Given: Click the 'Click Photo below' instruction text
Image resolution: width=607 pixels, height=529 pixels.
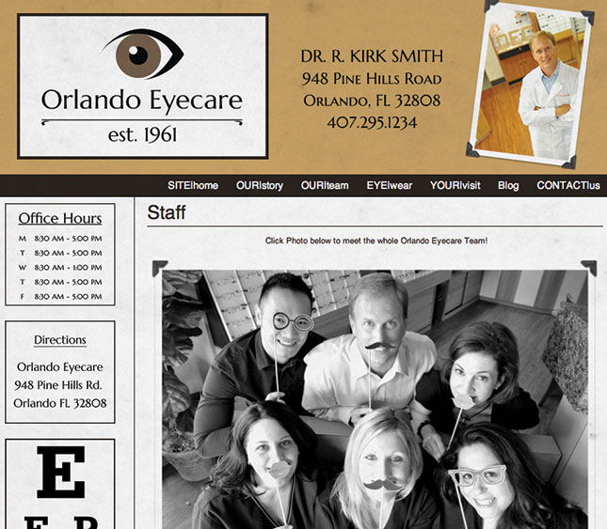Looking at the screenshot, I should [x=376, y=241].
